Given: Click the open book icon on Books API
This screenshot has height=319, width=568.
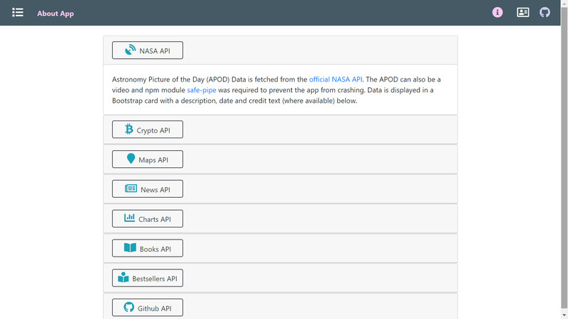Looking at the screenshot, I should click(x=130, y=247).
